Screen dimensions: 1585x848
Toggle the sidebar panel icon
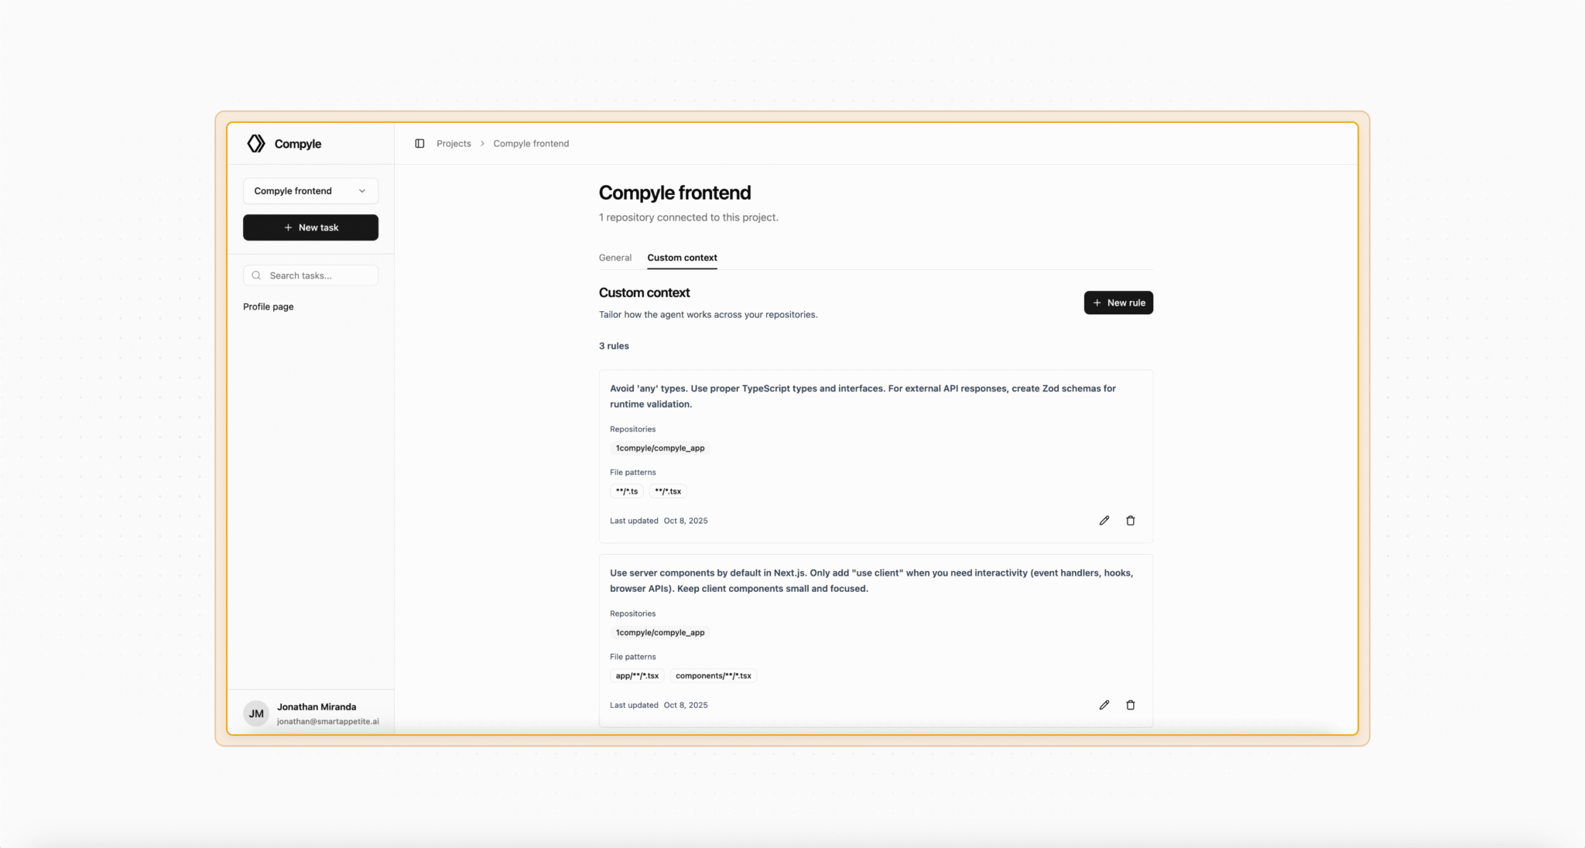(419, 144)
